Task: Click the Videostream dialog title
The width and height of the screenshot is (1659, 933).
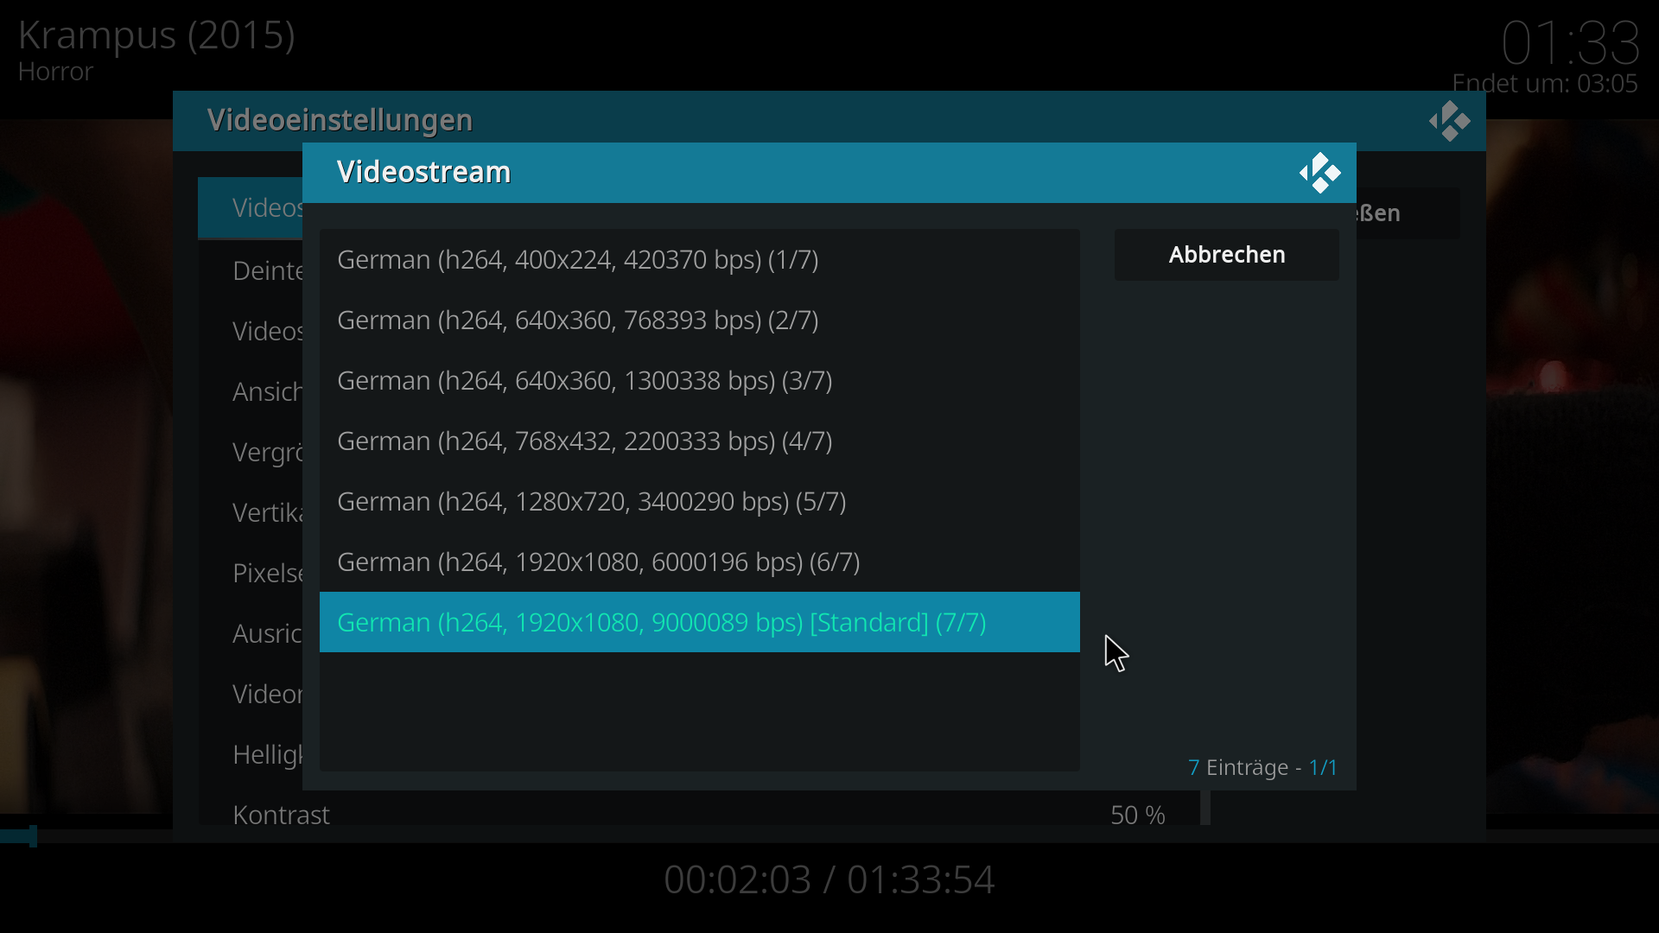Action: 423,172
